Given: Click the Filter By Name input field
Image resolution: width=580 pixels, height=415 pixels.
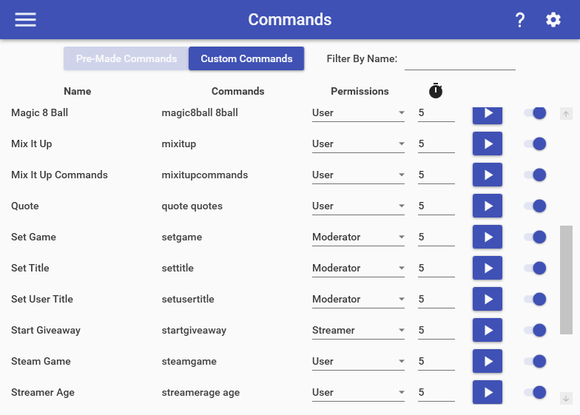Looking at the screenshot, I should point(460,59).
